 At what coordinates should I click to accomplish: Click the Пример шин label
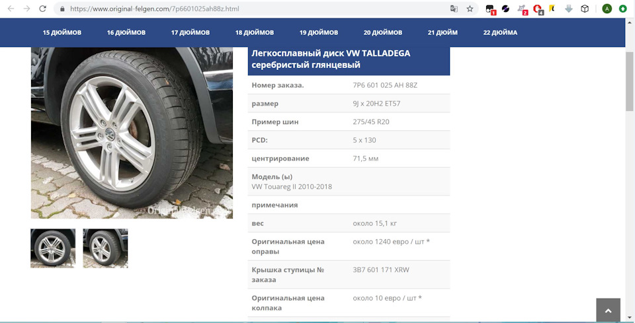pos(275,122)
